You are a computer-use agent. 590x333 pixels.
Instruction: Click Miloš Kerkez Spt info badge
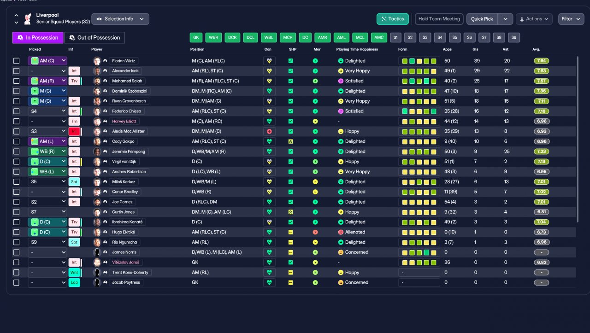pos(74,182)
